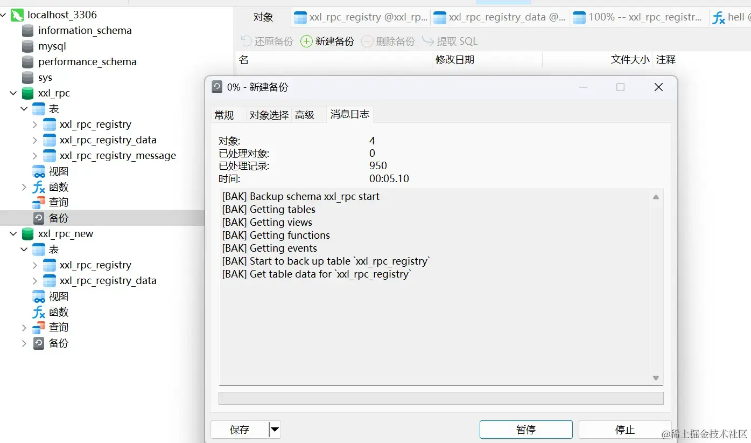Click the 视图 icon under xxl_rpc
Screen dimensions: 751x443
click(x=39, y=171)
